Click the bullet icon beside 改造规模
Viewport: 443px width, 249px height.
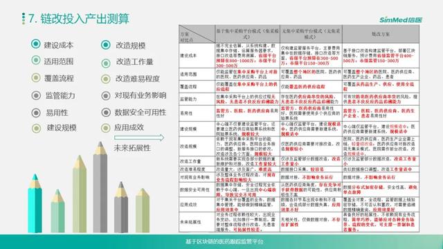(x=106, y=44)
